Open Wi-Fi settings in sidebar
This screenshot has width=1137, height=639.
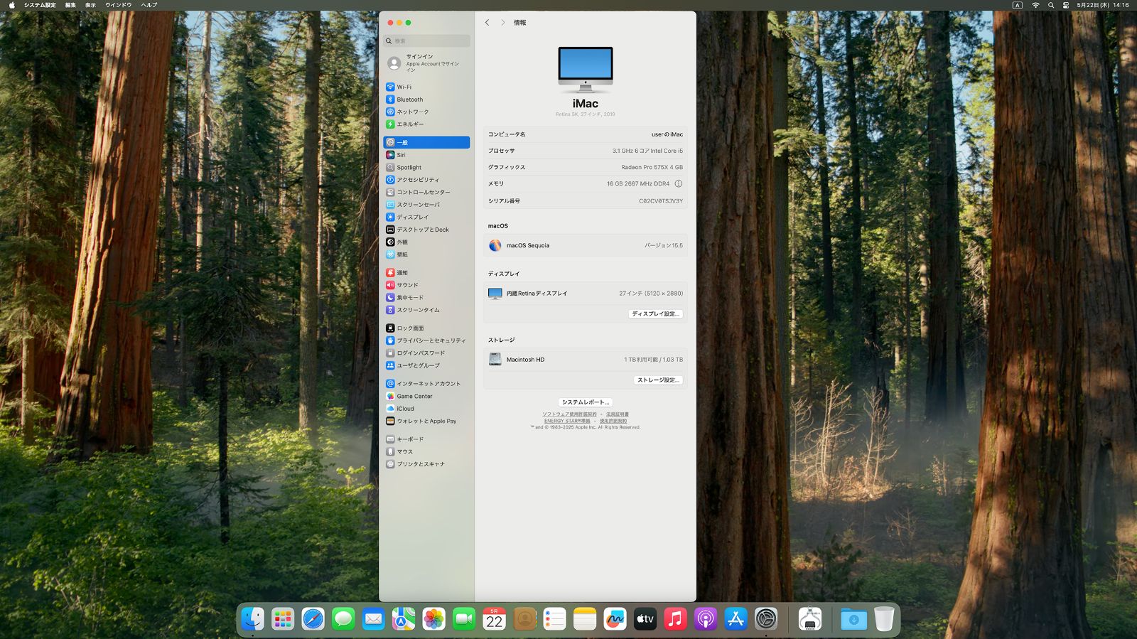click(x=426, y=87)
